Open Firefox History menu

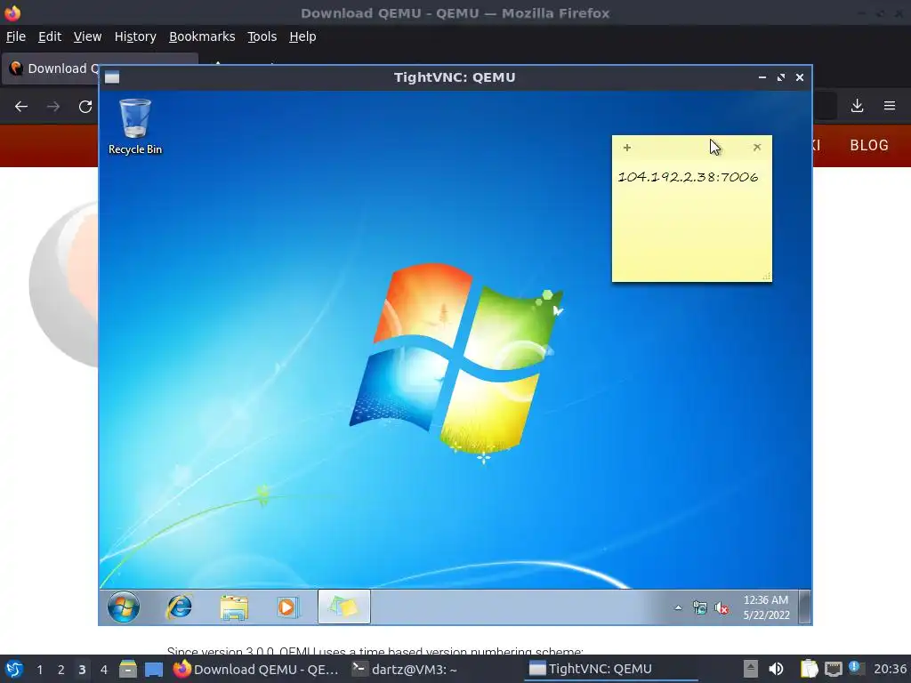point(135,36)
